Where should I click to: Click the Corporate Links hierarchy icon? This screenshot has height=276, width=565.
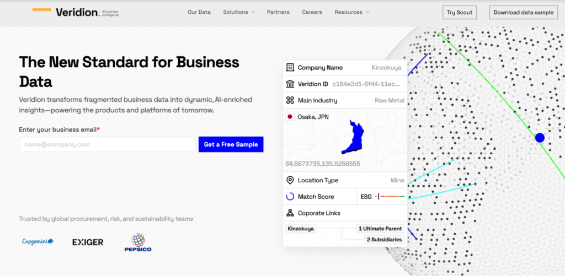[x=290, y=213]
